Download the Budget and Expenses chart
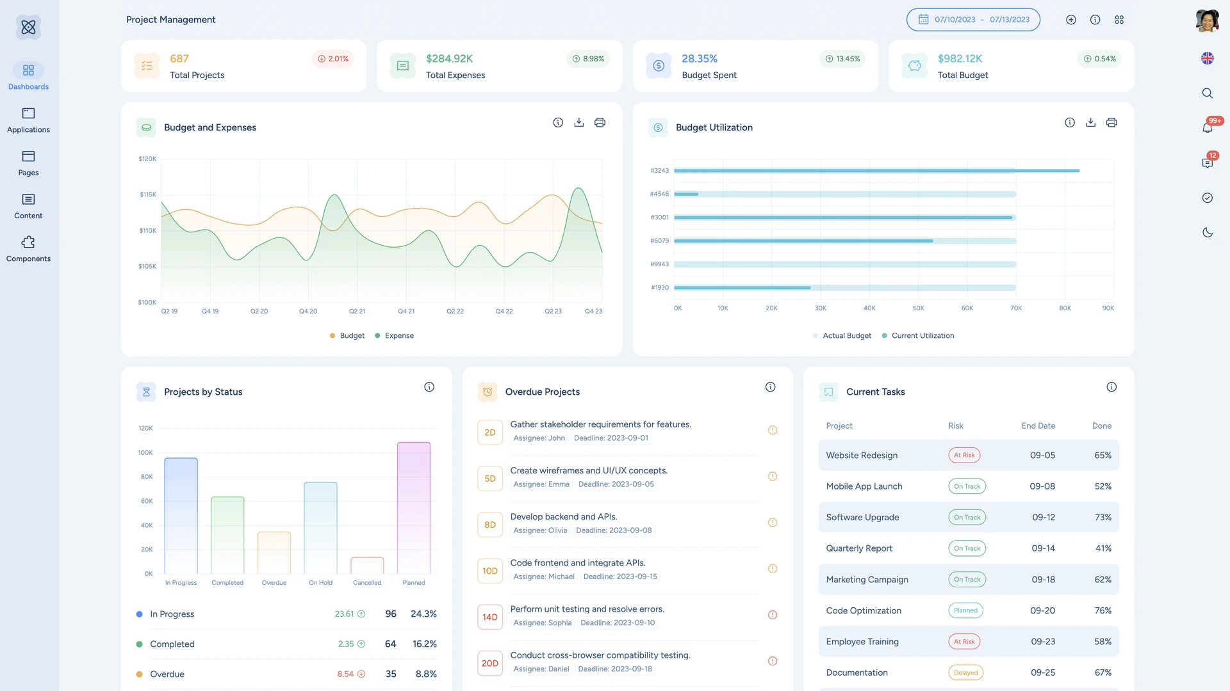 click(x=579, y=122)
